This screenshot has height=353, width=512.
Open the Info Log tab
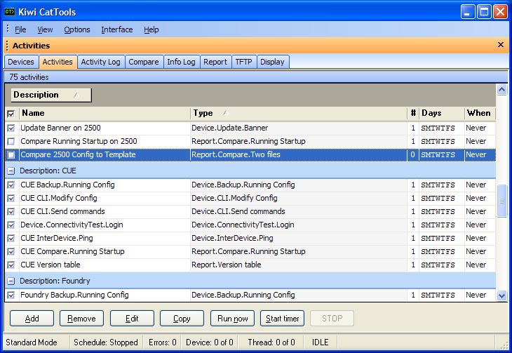coord(181,62)
